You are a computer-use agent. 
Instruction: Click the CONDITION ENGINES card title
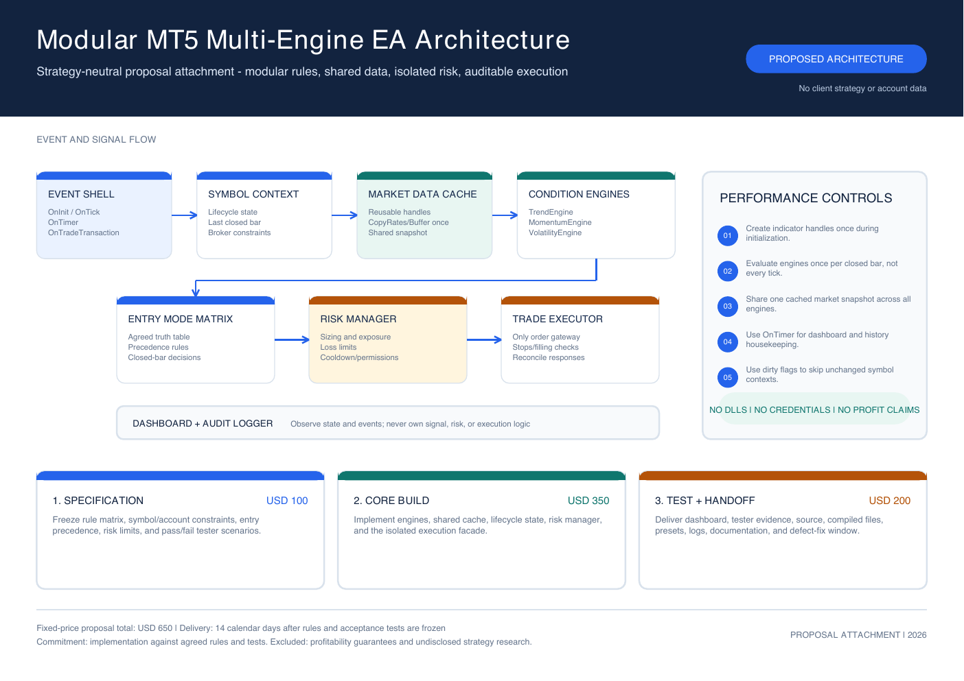(579, 194)
